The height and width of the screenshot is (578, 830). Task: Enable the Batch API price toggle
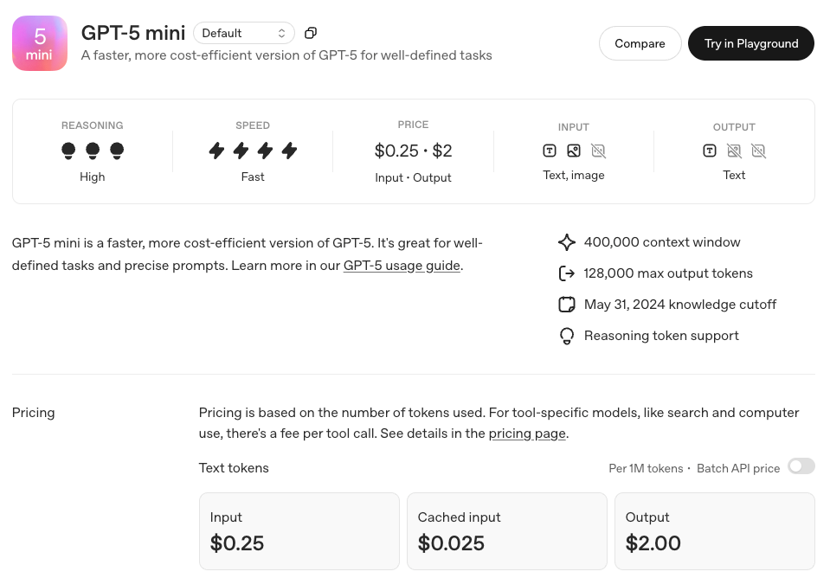(x=801, y=467)
